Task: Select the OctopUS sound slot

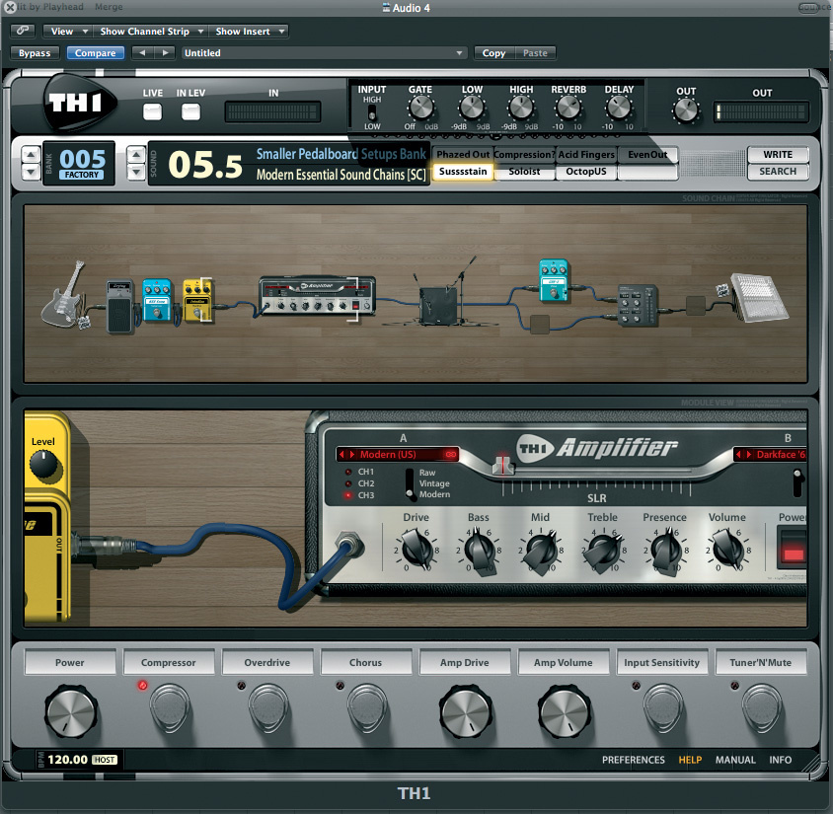Action: (586, 172)
